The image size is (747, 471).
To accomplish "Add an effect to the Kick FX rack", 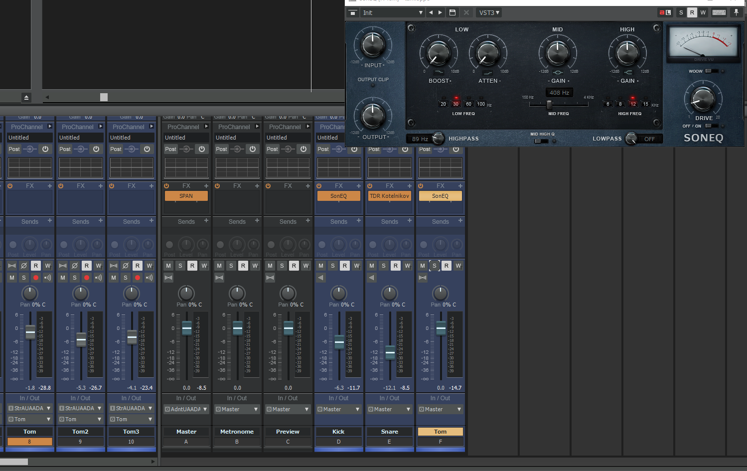I will pos(358,186).
